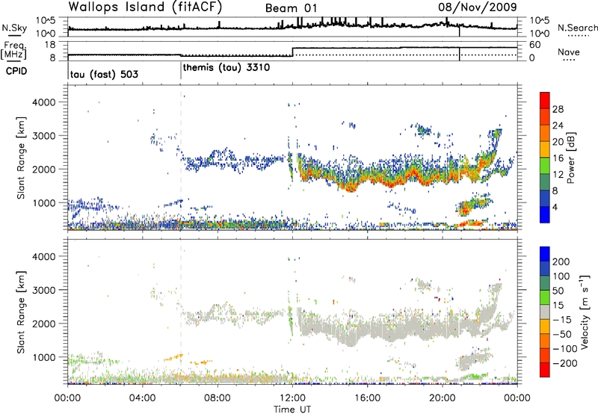Click the 'Velocity [m s⁻¹]' colorbar title
Viewport: 598px width, 414px height.
(585, 312)
